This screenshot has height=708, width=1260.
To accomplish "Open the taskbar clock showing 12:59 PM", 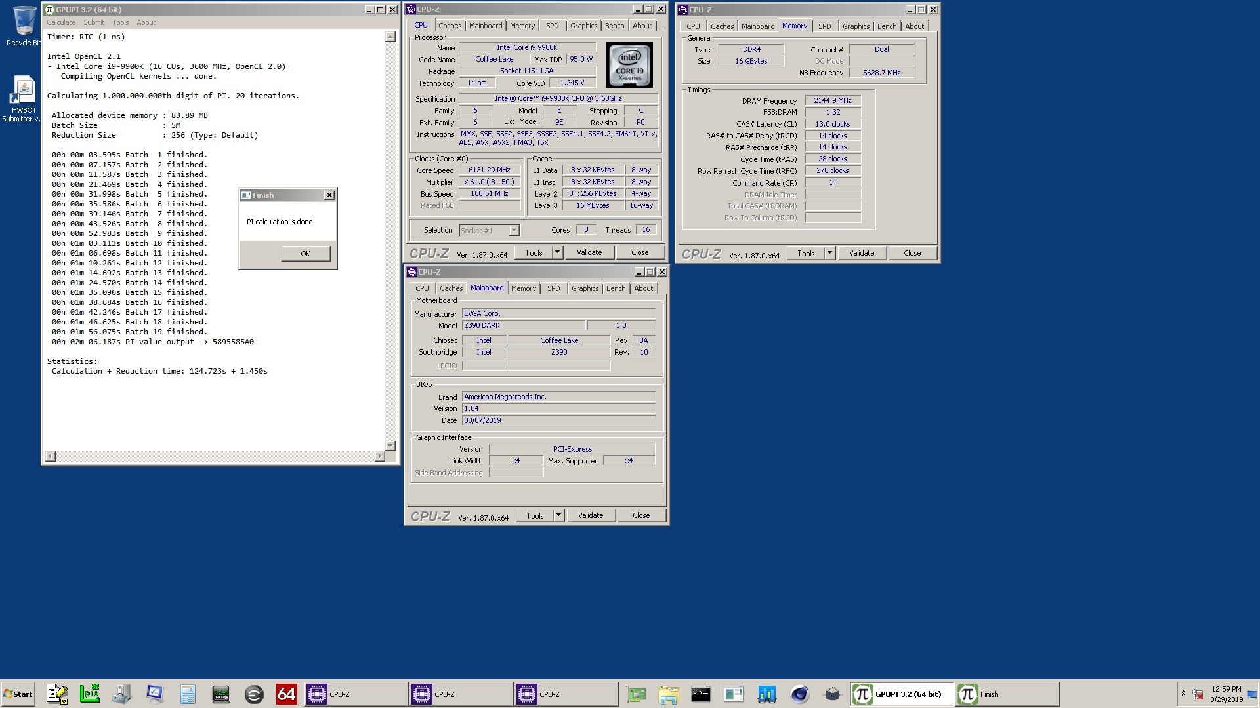I will pyautogui.click(x=1227, y=694).
